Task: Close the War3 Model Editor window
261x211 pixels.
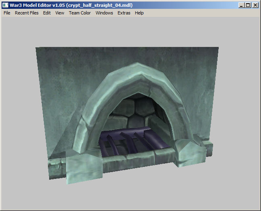Action: click(255, 5)
